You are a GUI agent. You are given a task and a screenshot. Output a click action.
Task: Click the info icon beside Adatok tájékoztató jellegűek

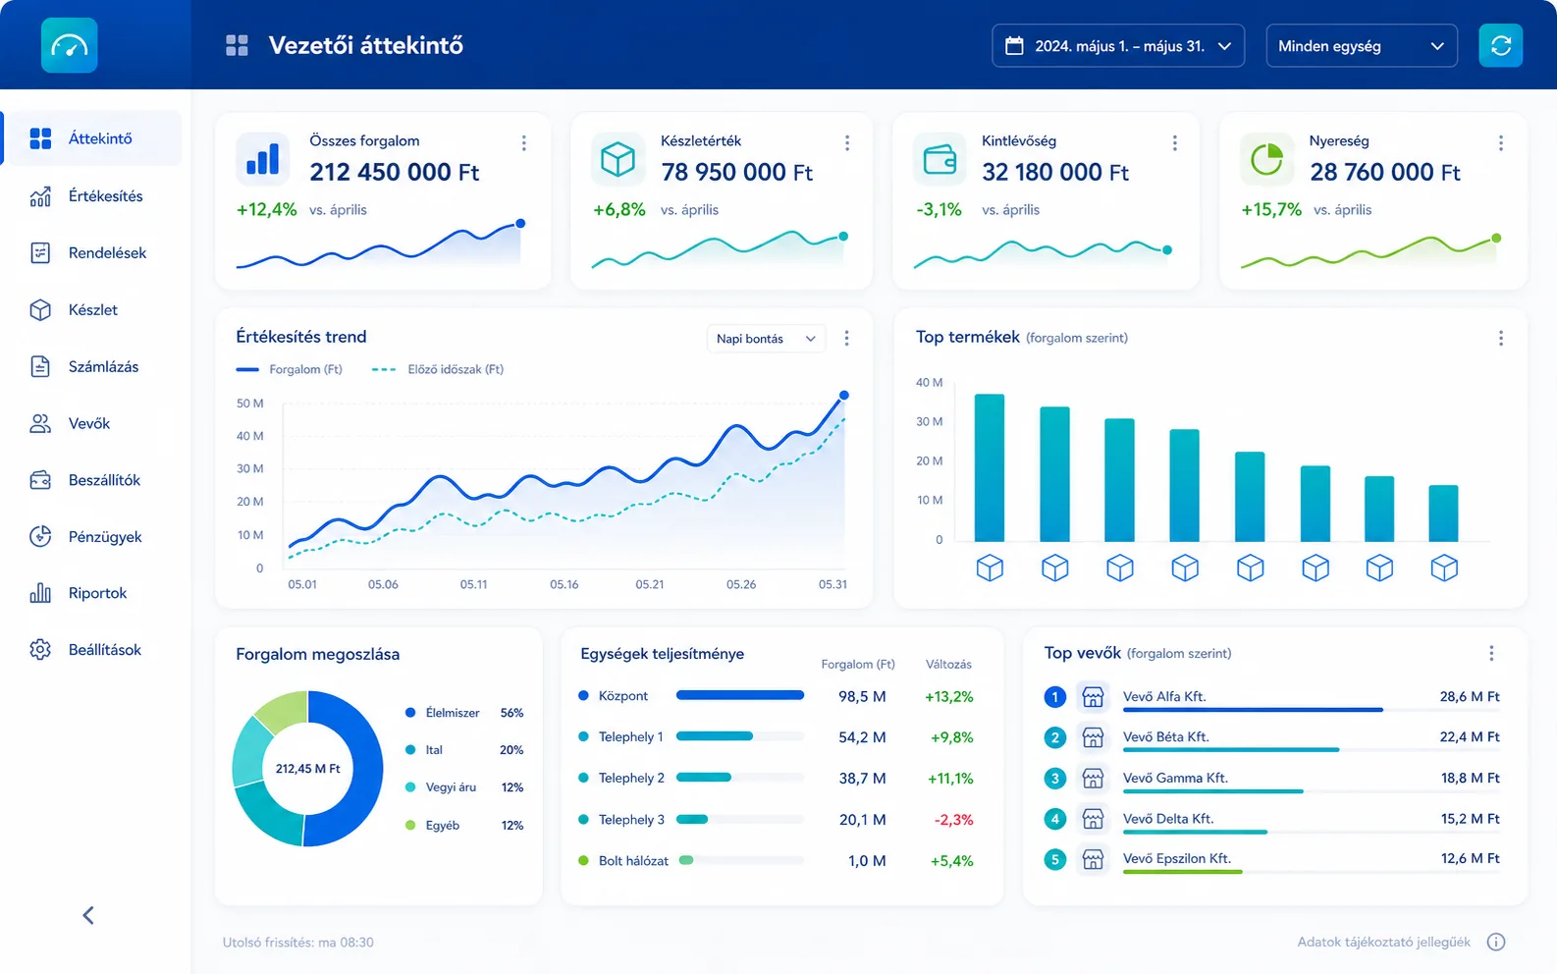click(x=1496, y=942)
